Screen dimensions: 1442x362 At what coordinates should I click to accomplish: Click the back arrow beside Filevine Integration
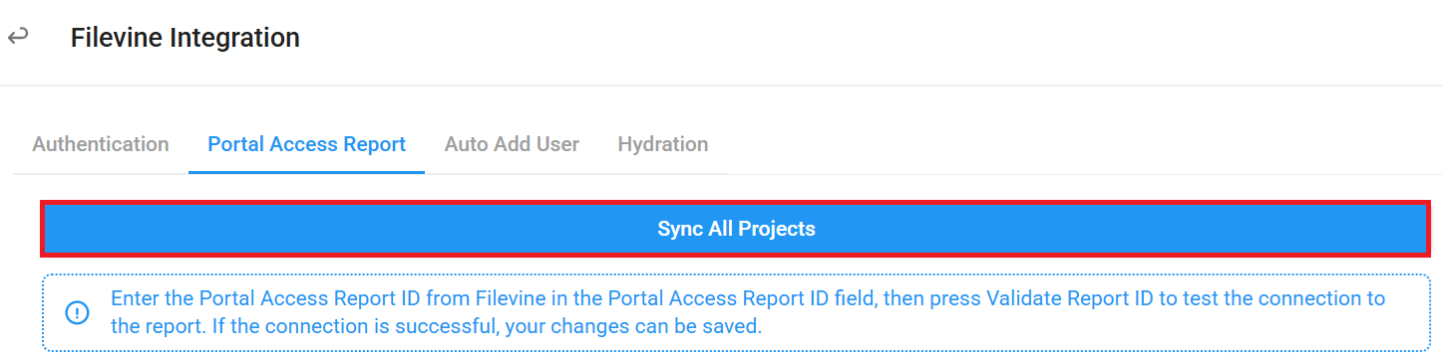coord(18,38)
